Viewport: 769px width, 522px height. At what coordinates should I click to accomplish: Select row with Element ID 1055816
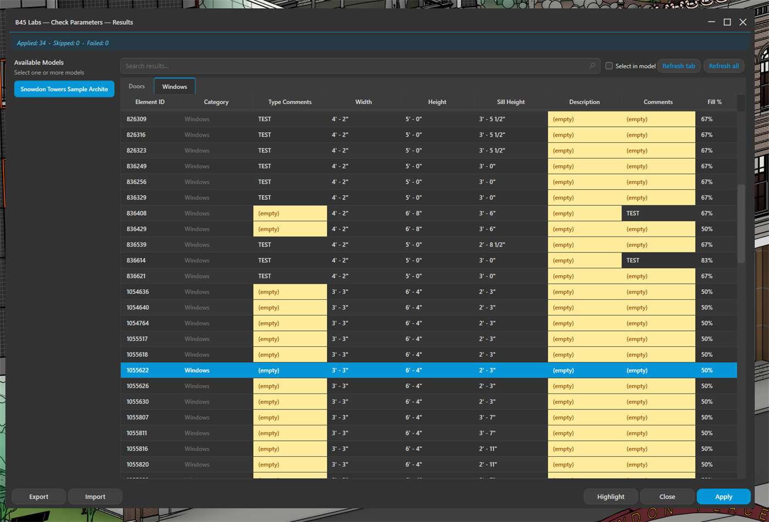click(x=429, y=449)
